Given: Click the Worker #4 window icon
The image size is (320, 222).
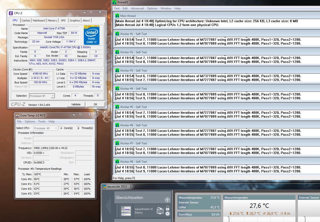Looking at the screenshot, I should click(x=117, y=89).
